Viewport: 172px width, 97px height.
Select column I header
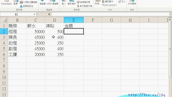pyautogui.click(x=149, y=20)
